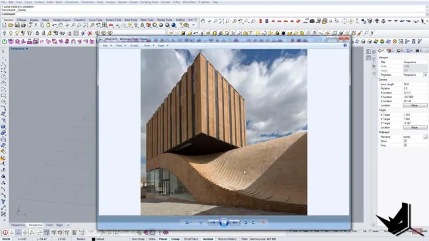
Task: Click the blue sphere render icon
Action: coord(173,25)
